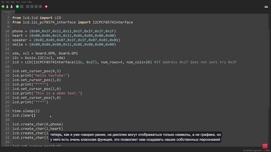The width and height of the screenshot is (271, 152).
Task: Open the File menu
Action: [x=3, y=2]
